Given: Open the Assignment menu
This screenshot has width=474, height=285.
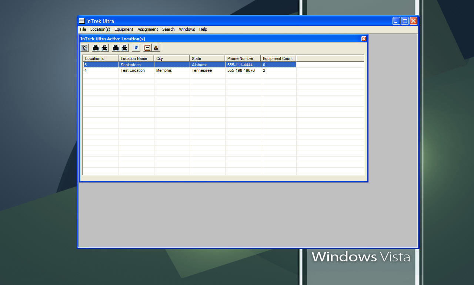Looking at the screenshot, I should coord(148,29).
